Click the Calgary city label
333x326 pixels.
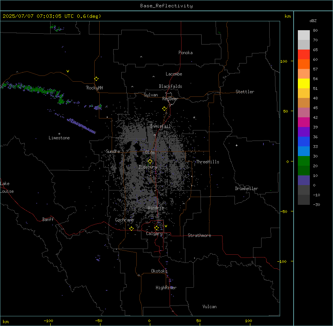click(154, 233)
